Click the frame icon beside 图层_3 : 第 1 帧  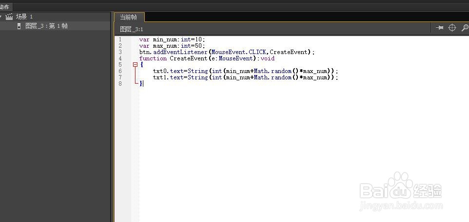tap(19, 26)
